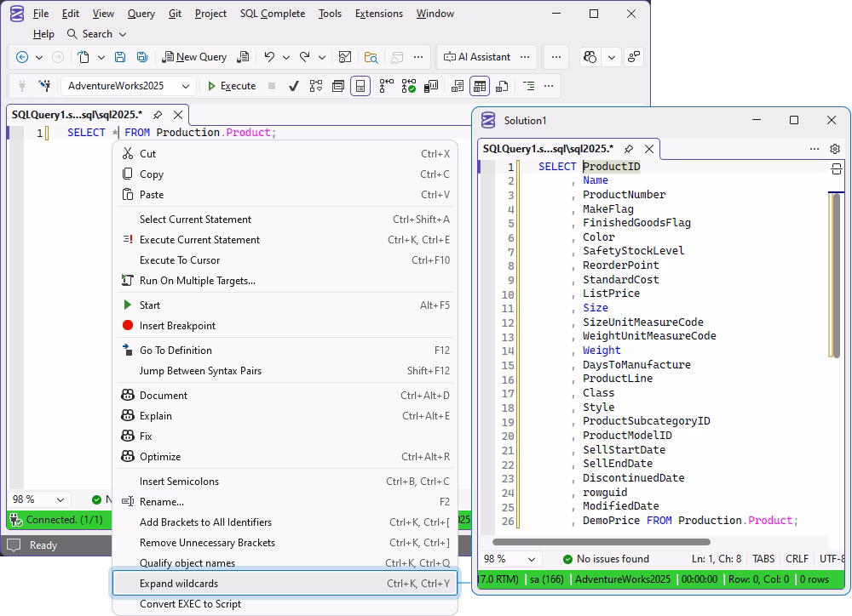Open the AdventureWorks2025 database dropdown
852x616 pixels.
(x=129, y=86)
